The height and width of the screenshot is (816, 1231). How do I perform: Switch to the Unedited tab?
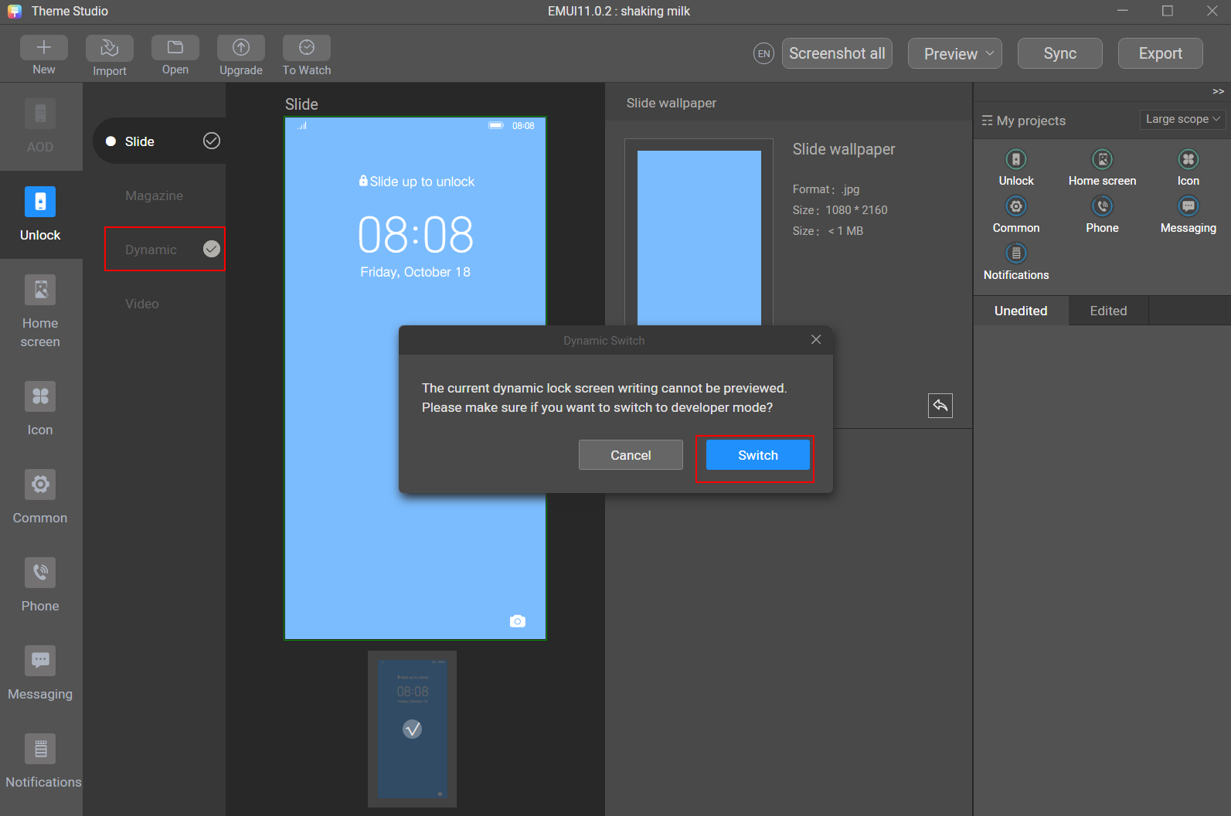click(1020, 311)
